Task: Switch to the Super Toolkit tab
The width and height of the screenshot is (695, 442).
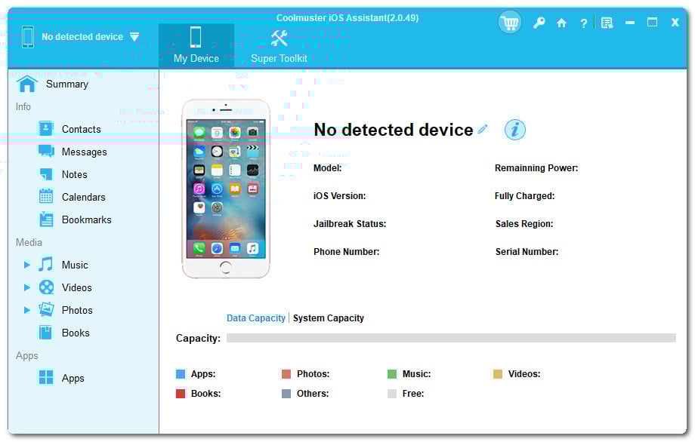Action: coord(279,45)
